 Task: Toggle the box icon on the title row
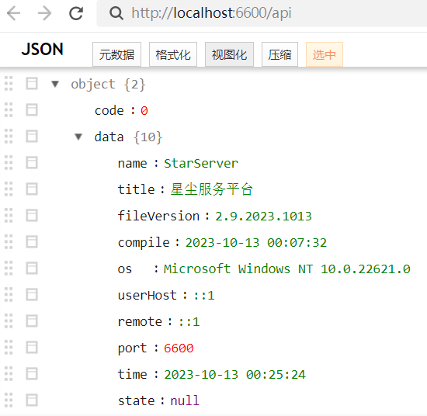pyautogui.click(x=32, y=189)
